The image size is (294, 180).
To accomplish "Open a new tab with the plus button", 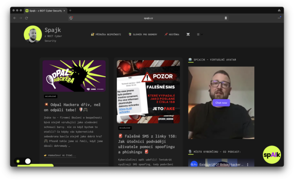I will click(70, 10).
